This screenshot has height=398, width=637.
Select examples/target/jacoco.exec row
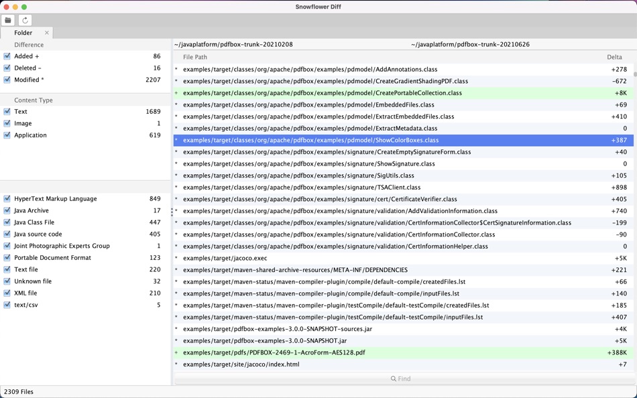[404, 258]
